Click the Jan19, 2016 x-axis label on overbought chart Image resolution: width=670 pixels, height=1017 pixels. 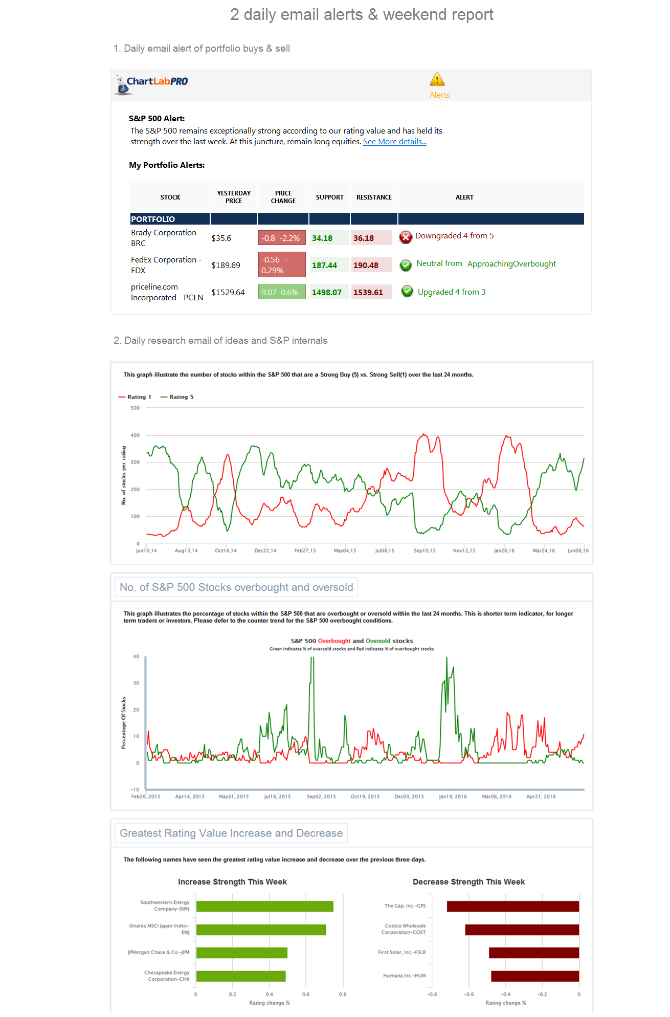click(453, 797)
